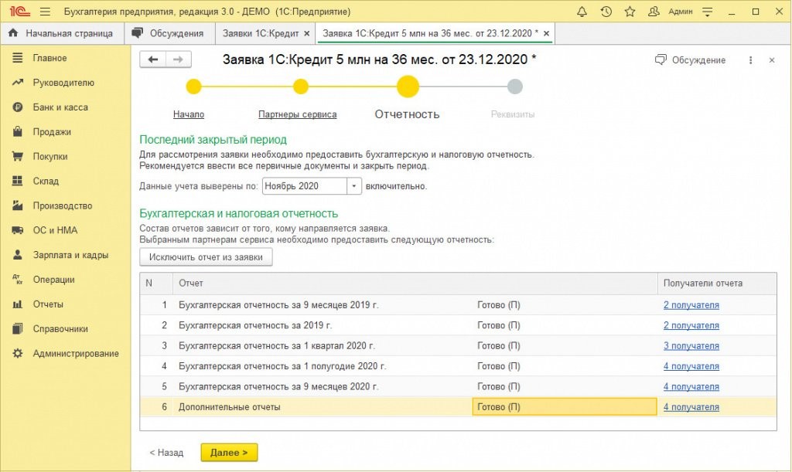792x472 pixels.
Task: Open the Обсуждение discussion panel
Action: point(690,60)
